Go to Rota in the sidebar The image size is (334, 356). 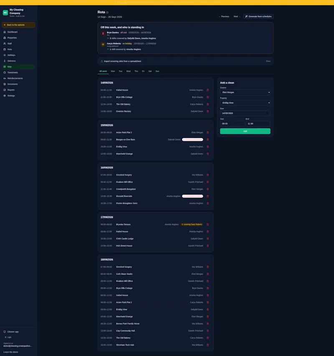coord(18,49)
